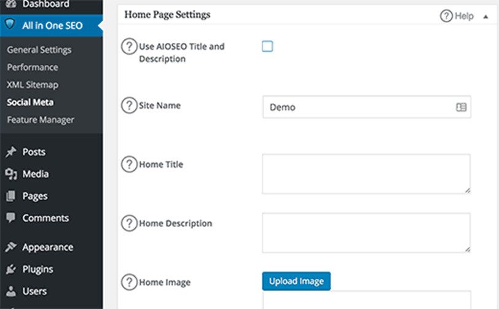The width and height of the screenshot is (499, 309).
Task: Click help icon beside Home Description
Action: coord(129,223)
